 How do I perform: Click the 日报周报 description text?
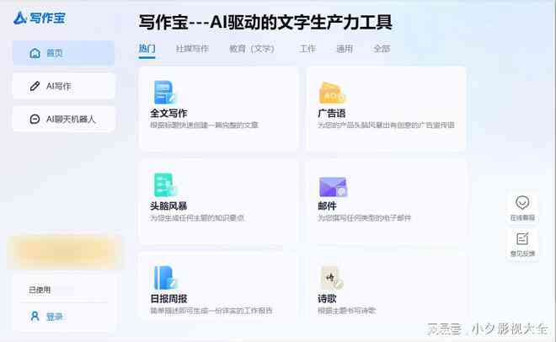[211, 311]
